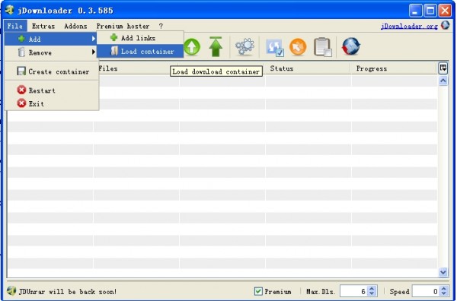Choose Exit from the File menu
The width and height of the screenshot is (457, 301).
(52, 103)
